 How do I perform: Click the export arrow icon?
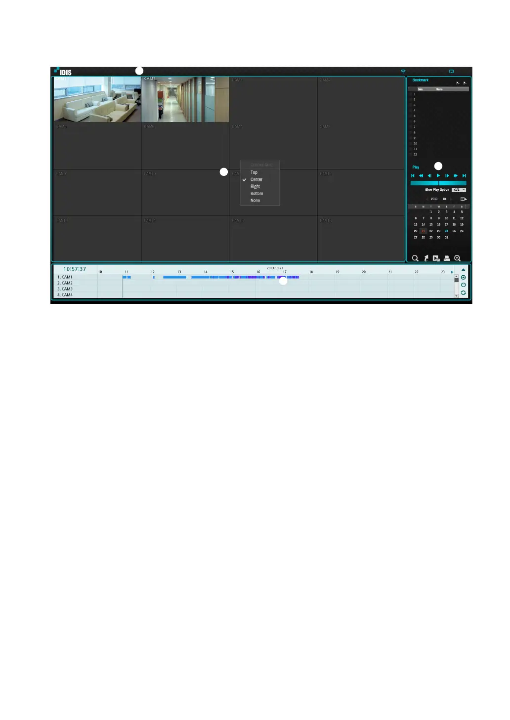click(x=426, y=258)
